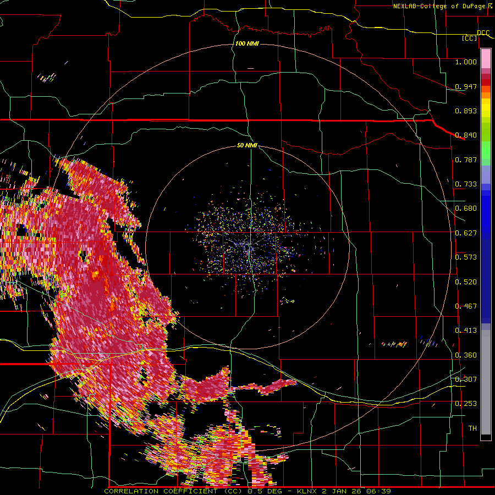Select the 1.000 legend value
This screenshot has width=495, height=495.
466,62
